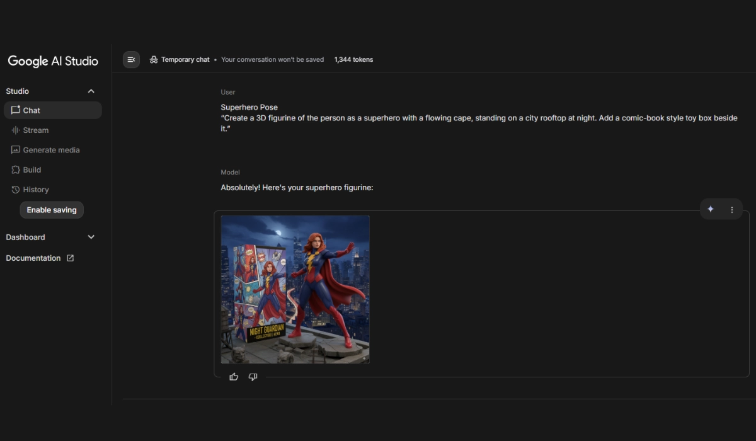The height and width of the screenshot is (441, 756).
Task: Collapse the sidebar with the top panel icon
Action: [131, 60]
